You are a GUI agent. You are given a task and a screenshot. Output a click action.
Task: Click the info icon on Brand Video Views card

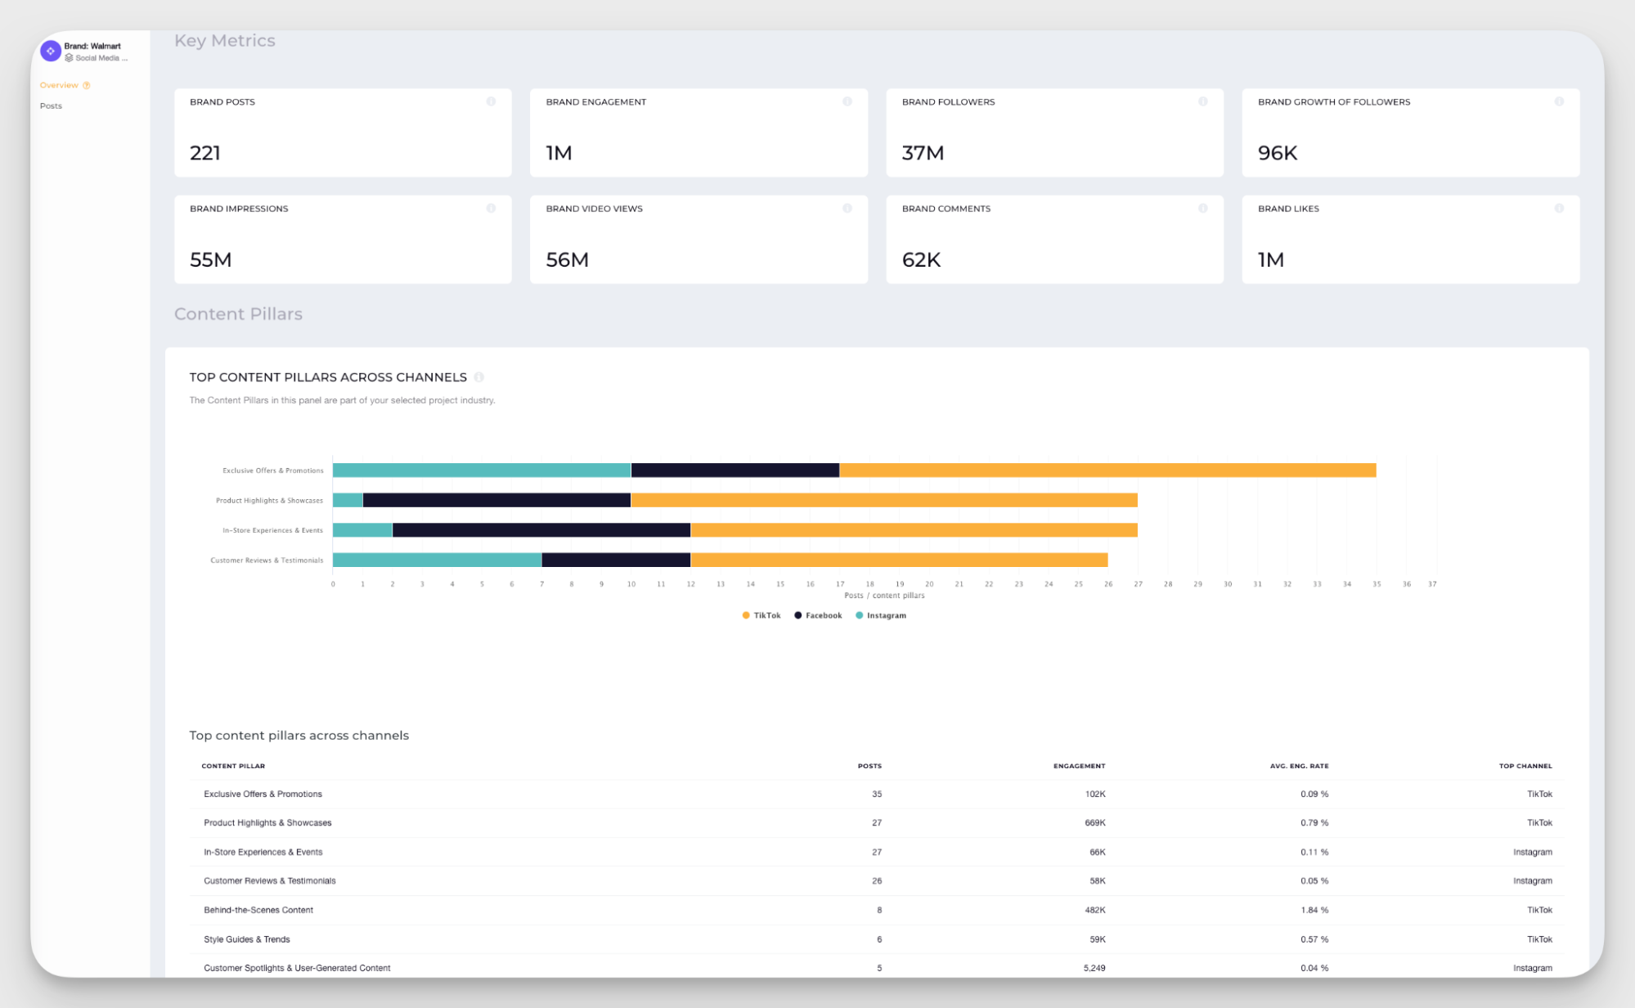coord(847,208)
